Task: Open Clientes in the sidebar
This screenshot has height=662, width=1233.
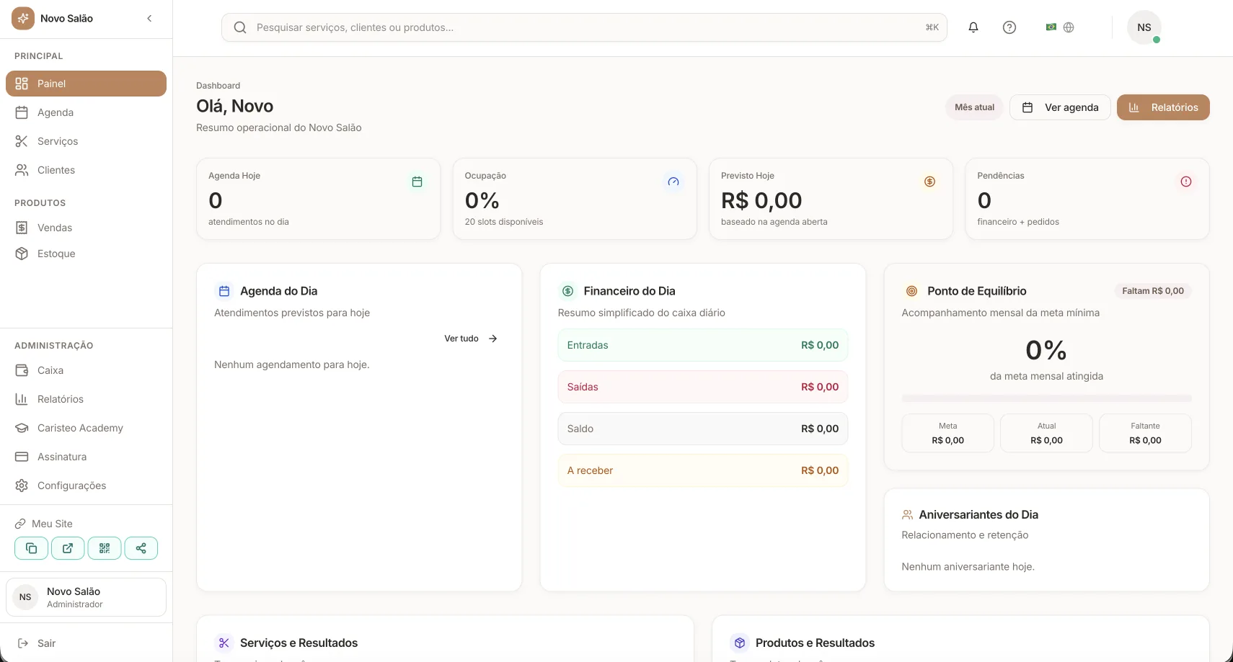Action: click(86, 170)
